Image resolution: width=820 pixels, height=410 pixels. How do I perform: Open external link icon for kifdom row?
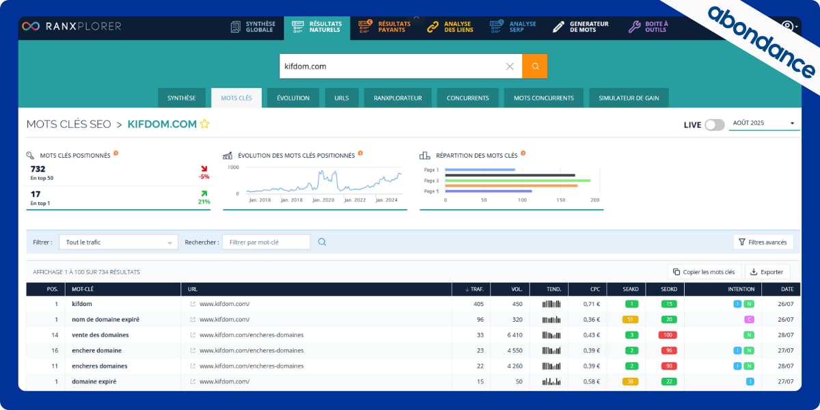click(x=193, y=304)
